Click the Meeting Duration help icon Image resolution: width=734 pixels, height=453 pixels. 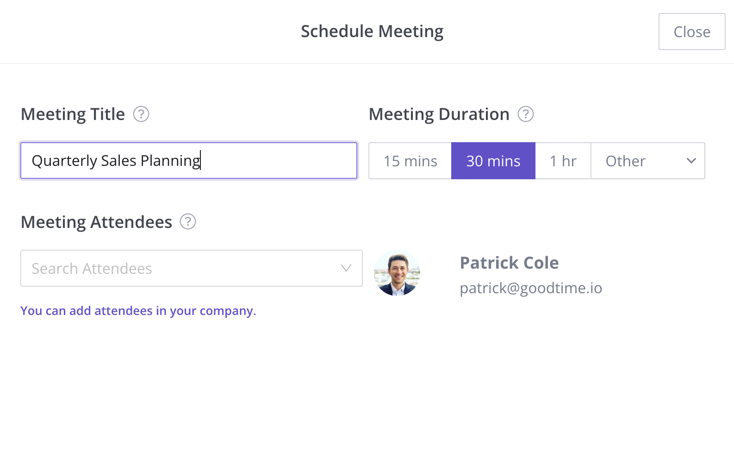click(x=525, y=114)
